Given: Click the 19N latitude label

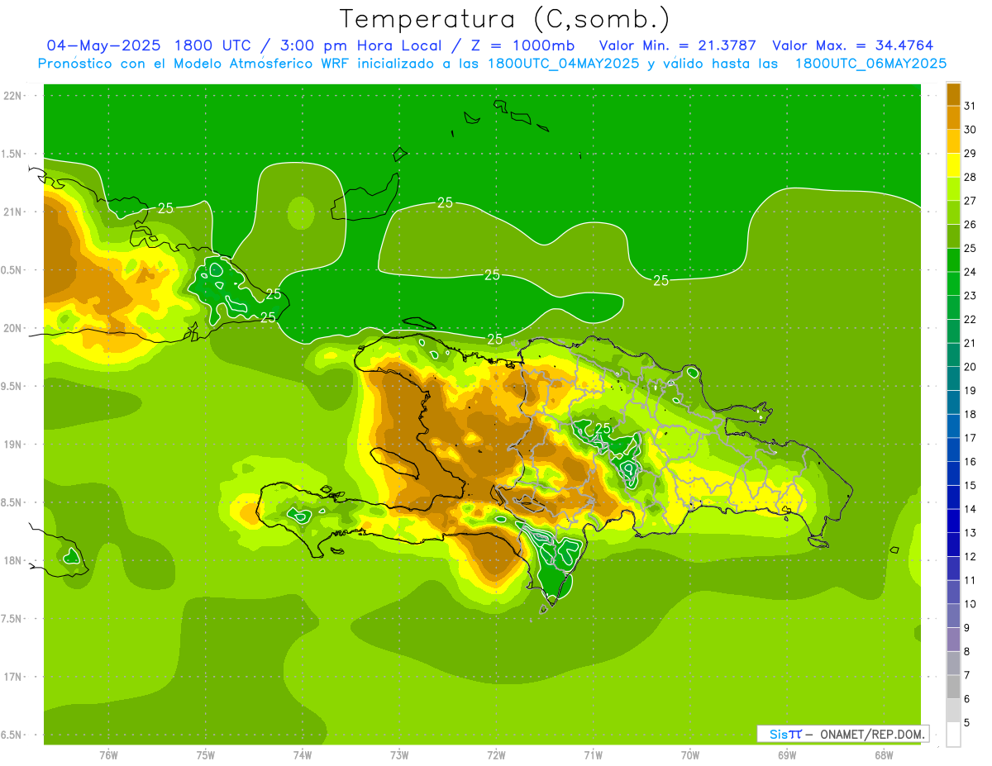Looking at the screenshot, I should coord(12,445).
